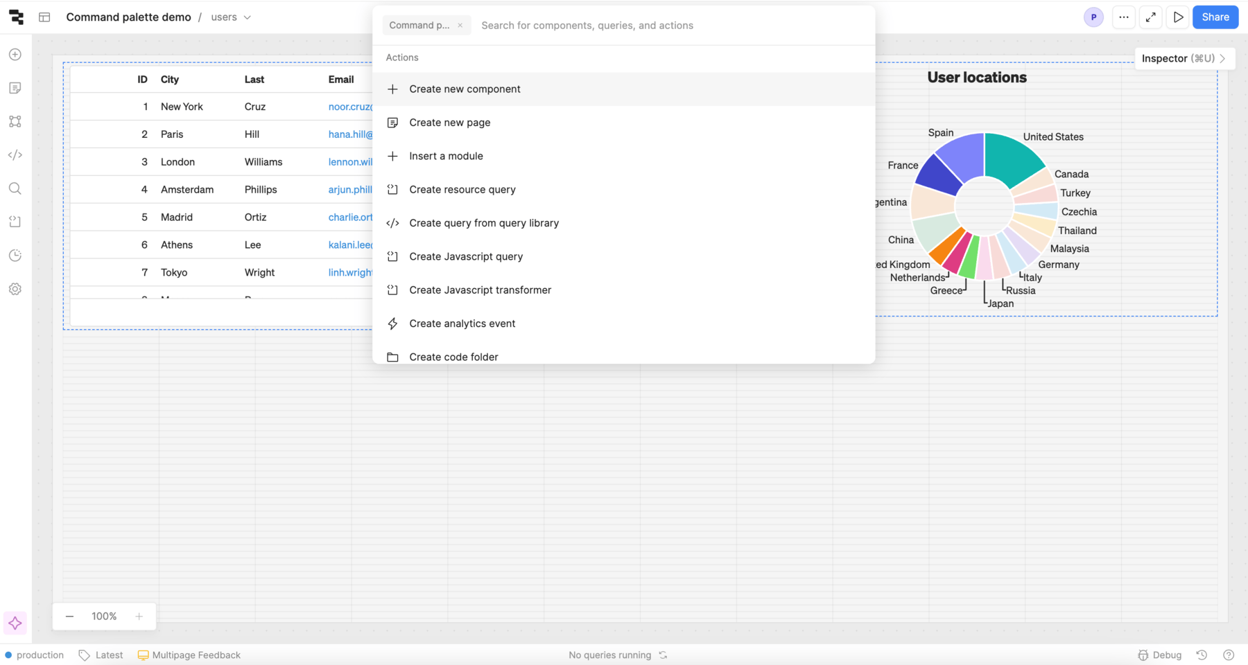Select the Amsterdam table cell
Screen dimensions: 1248x665
187,190
